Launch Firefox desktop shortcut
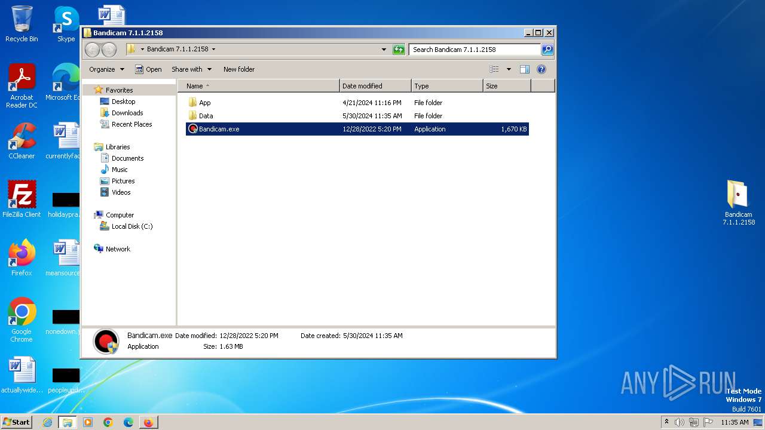 point(22,257)
